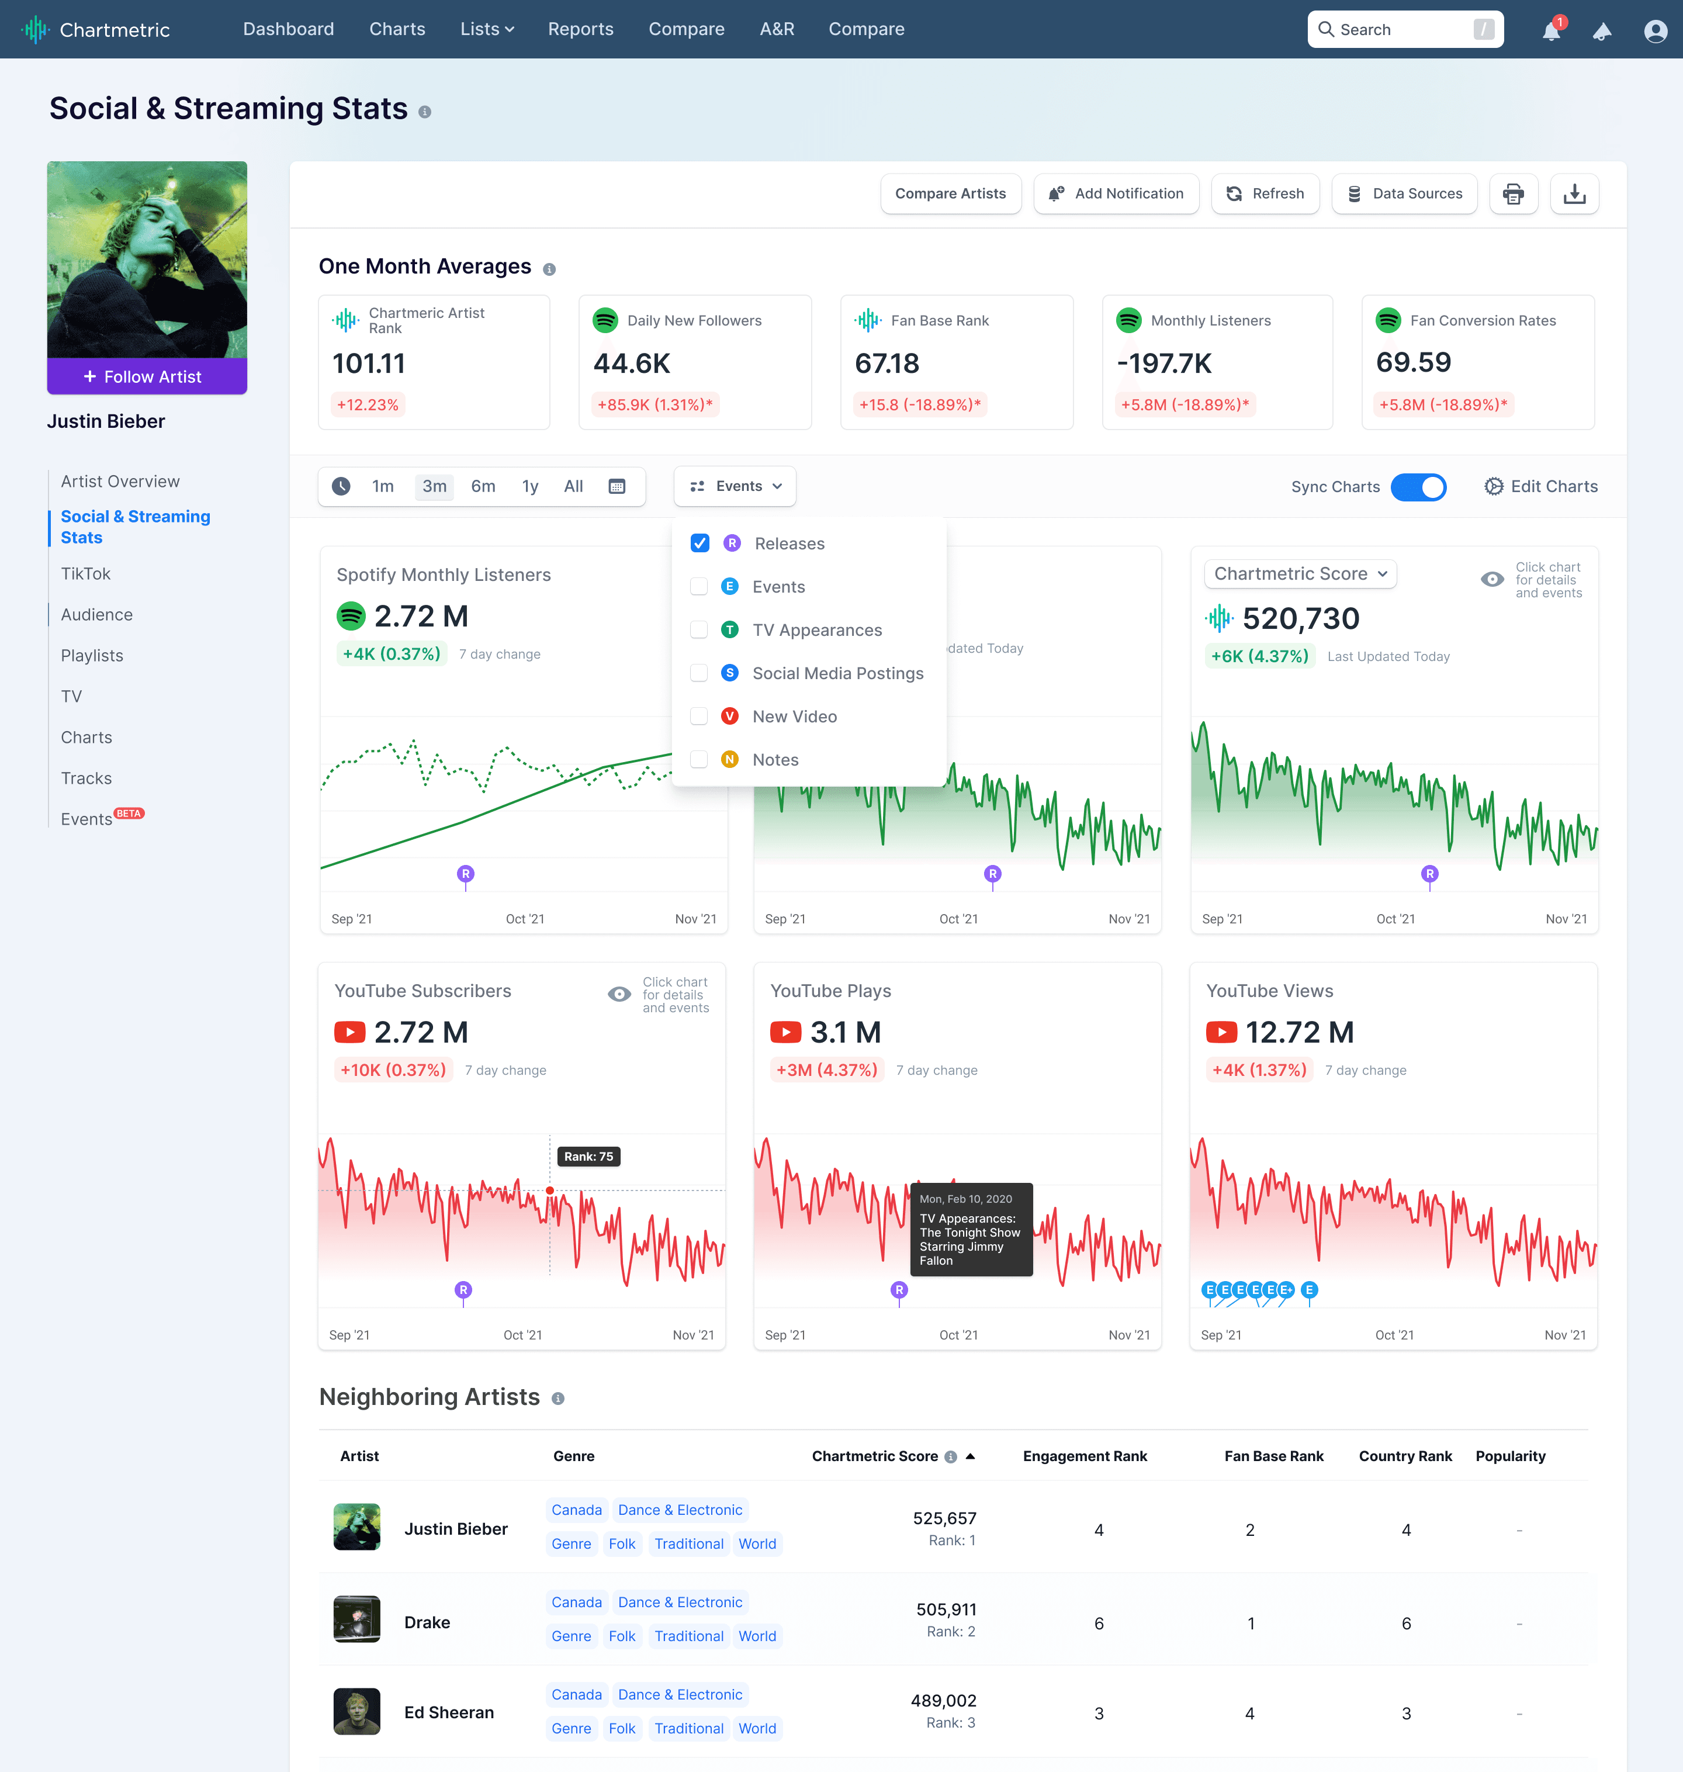Click the Chartmetric logo in header
Screen dimensions: 1683x1772
[x=96, y=30]
